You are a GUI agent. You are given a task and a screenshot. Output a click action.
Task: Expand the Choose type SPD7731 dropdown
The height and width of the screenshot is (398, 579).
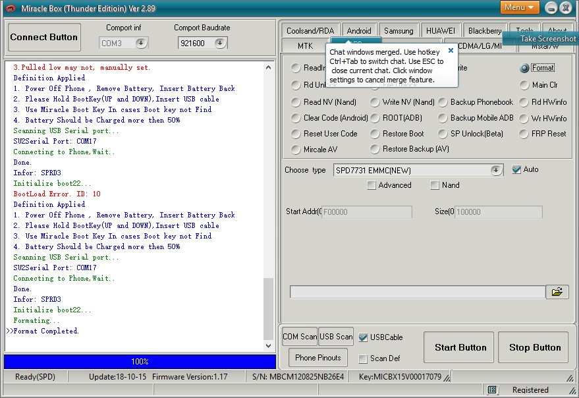point(495,170)
